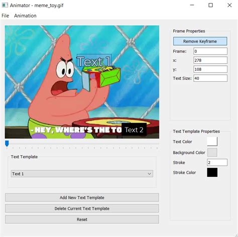
Task: Maximize the Animator window
Action: [x=210, y=5]
